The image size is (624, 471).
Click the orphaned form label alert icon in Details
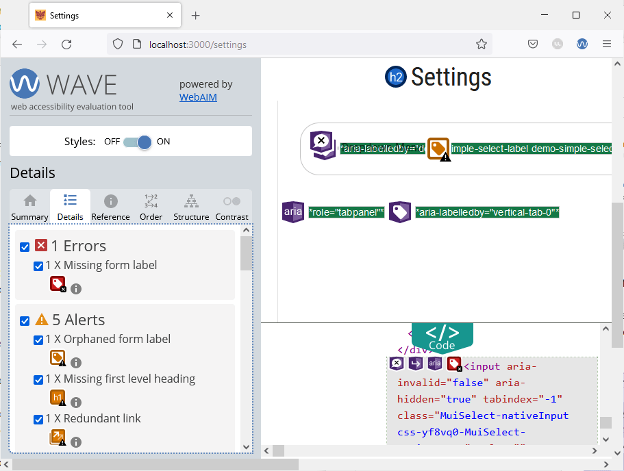pos(58,358)
